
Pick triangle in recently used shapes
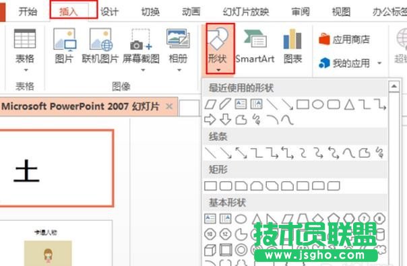click(349, 104)
